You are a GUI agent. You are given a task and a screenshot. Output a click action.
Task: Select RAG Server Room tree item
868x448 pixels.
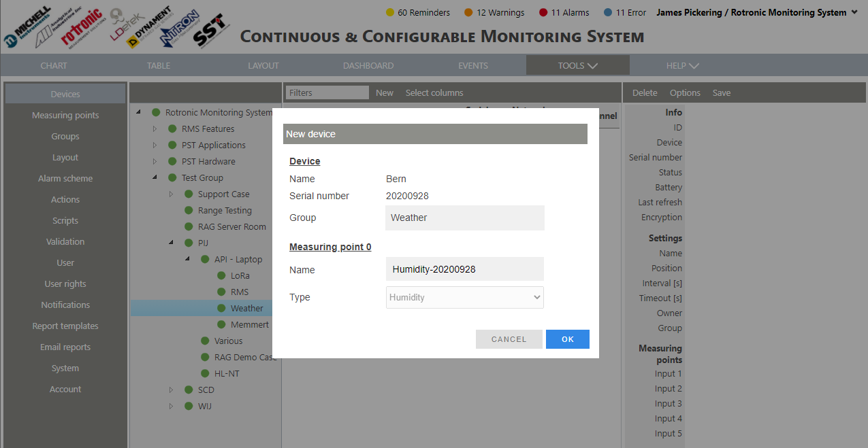pyautogui.click(x=232, y=226)
